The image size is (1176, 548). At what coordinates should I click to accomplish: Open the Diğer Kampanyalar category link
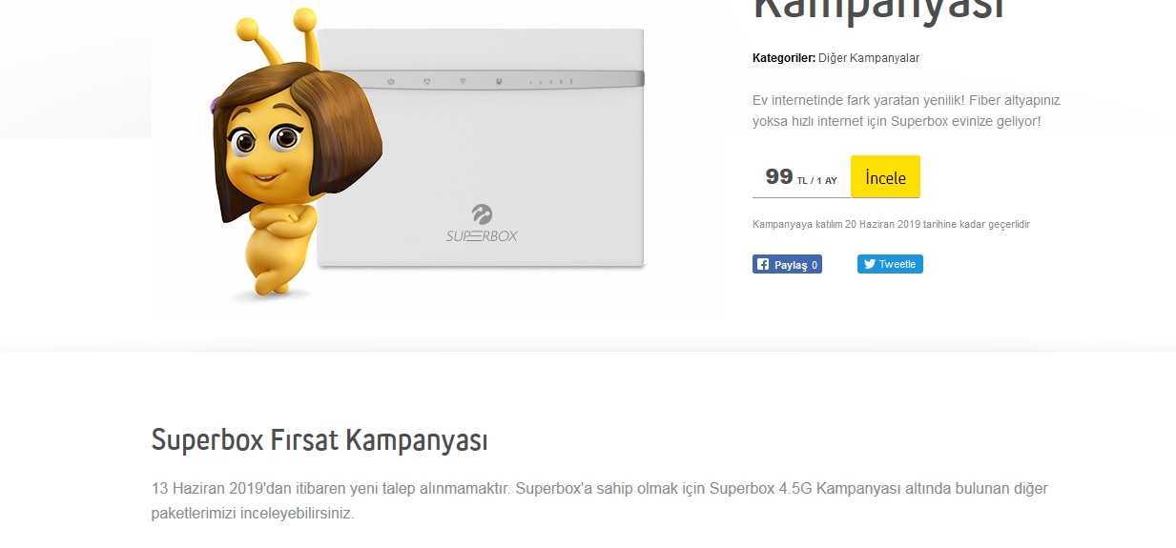click(869, 58)
